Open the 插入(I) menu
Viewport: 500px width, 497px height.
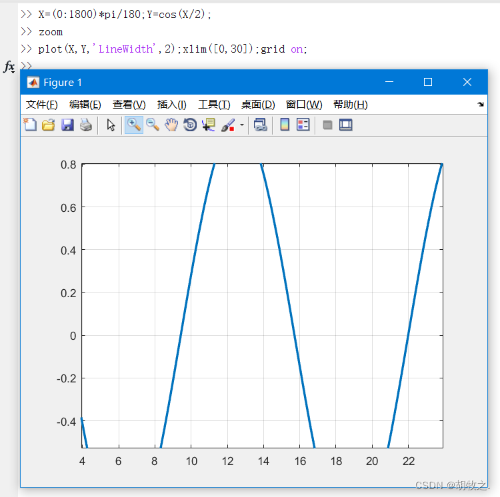tap(171, 105)
